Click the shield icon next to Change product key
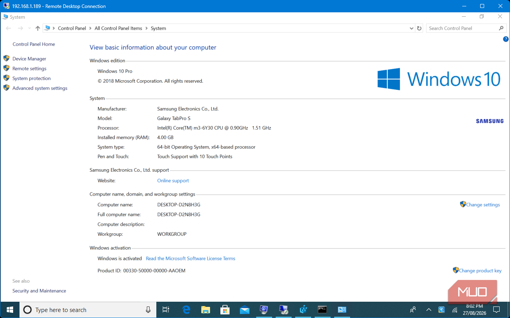The width and height of the screenshot is (510, 318). [456, 270]
